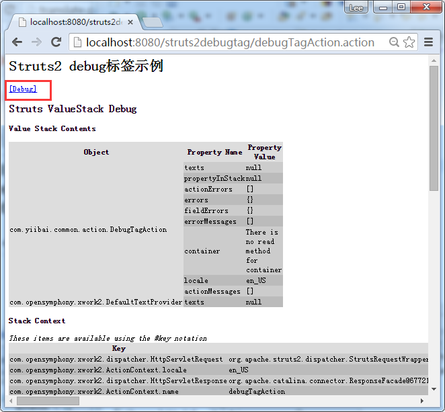Click the horizontal scrollbar left arrow

[11, 401]
